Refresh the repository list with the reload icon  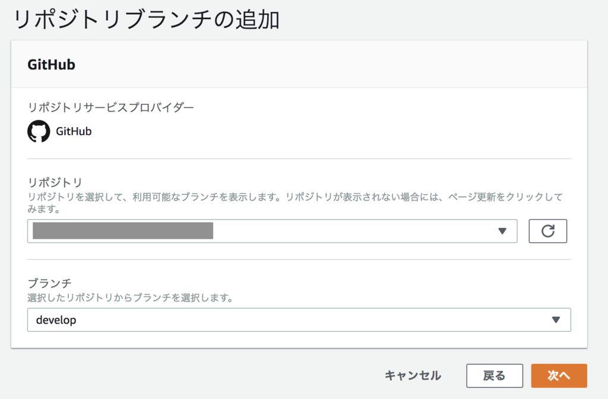(547, 231)
